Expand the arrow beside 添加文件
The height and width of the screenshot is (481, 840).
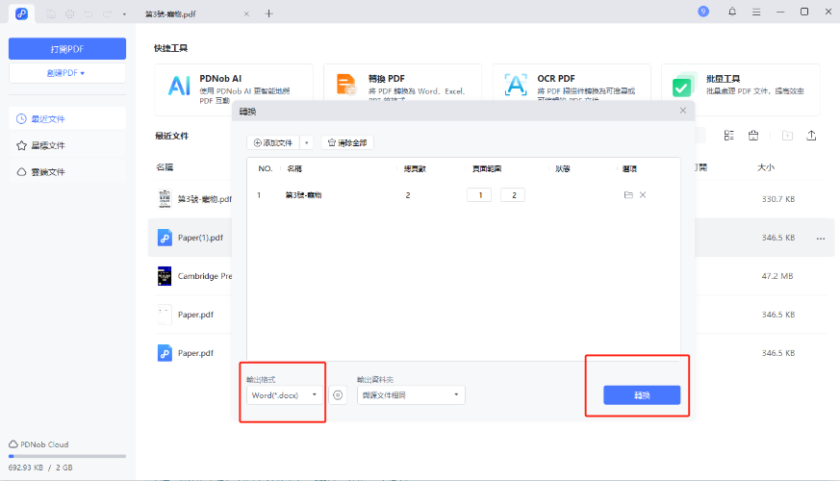click(307, 142)
